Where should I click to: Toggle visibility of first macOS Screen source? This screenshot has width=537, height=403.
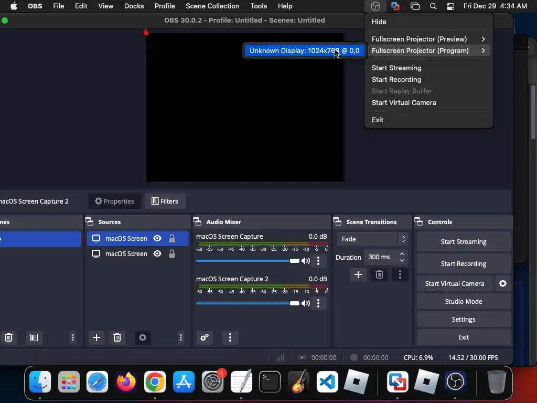[157, 239]
